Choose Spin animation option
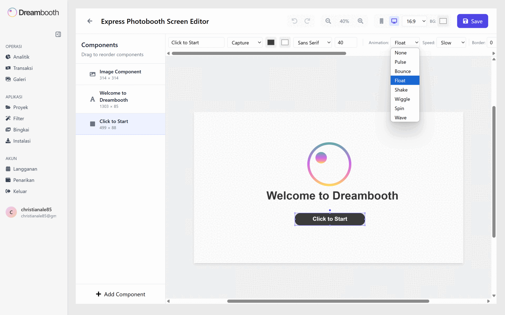The image size is (505, 315). [405, 108]
